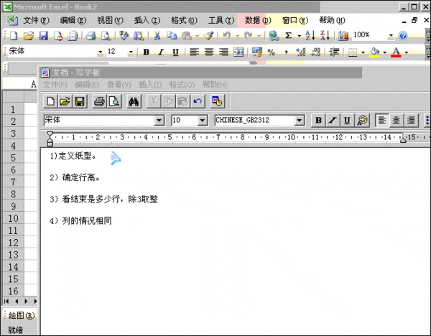Click WordPad's Date/Time insert icon
The width and height of the screenshot is (431, 336).
[218, 101]
